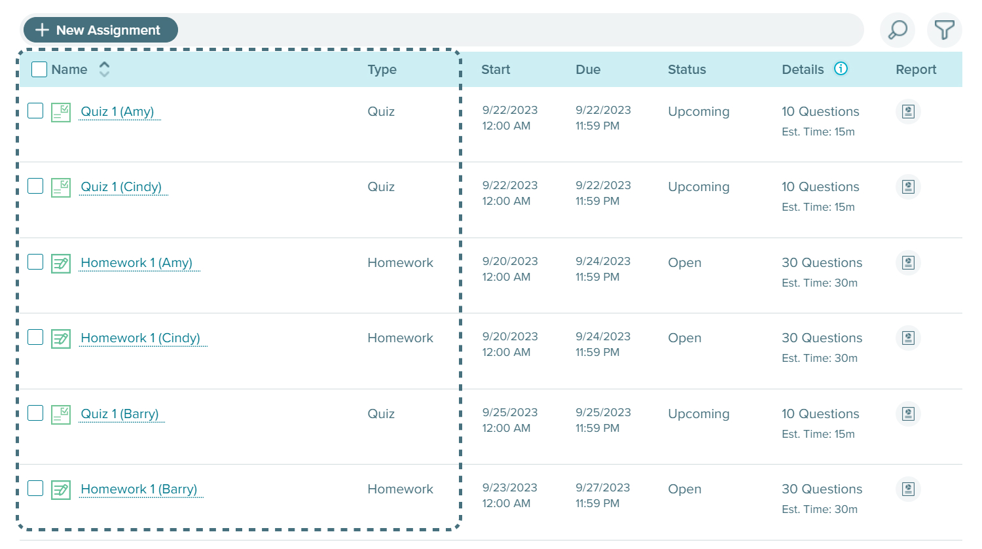This screenshot has height=549, width=982.
Task: Click the quiz icon beside Quiz 1 (Amy)
Action: tap(61, 113)
